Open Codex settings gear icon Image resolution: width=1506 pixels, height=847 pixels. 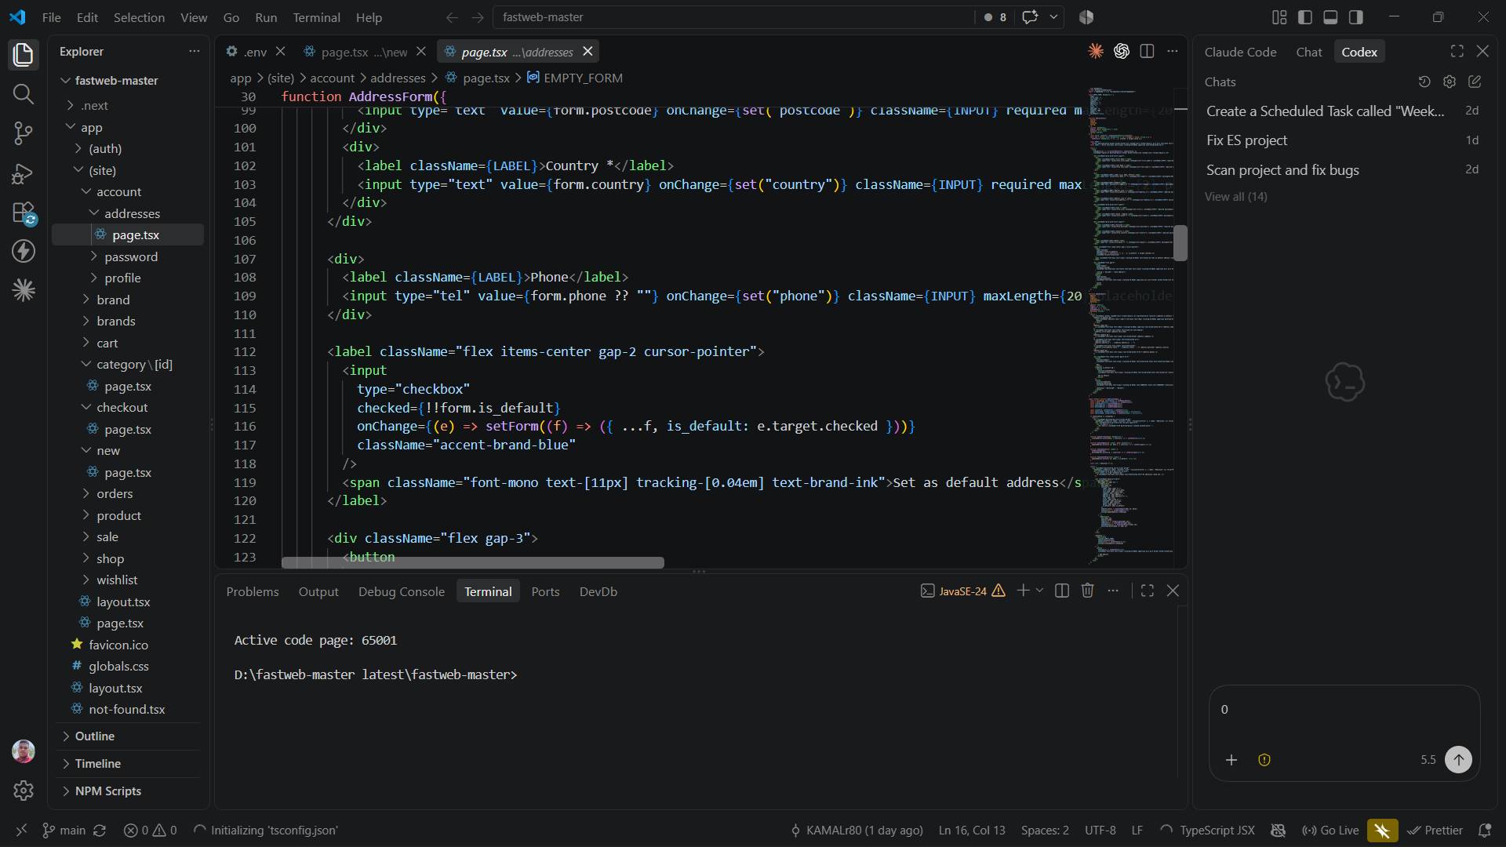pyautogui.click(x=1450, y=82)
